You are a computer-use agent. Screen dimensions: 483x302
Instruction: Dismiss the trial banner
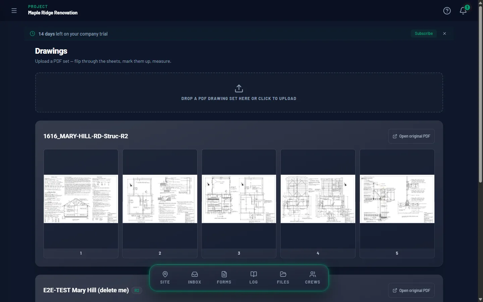tap(444, 34)
